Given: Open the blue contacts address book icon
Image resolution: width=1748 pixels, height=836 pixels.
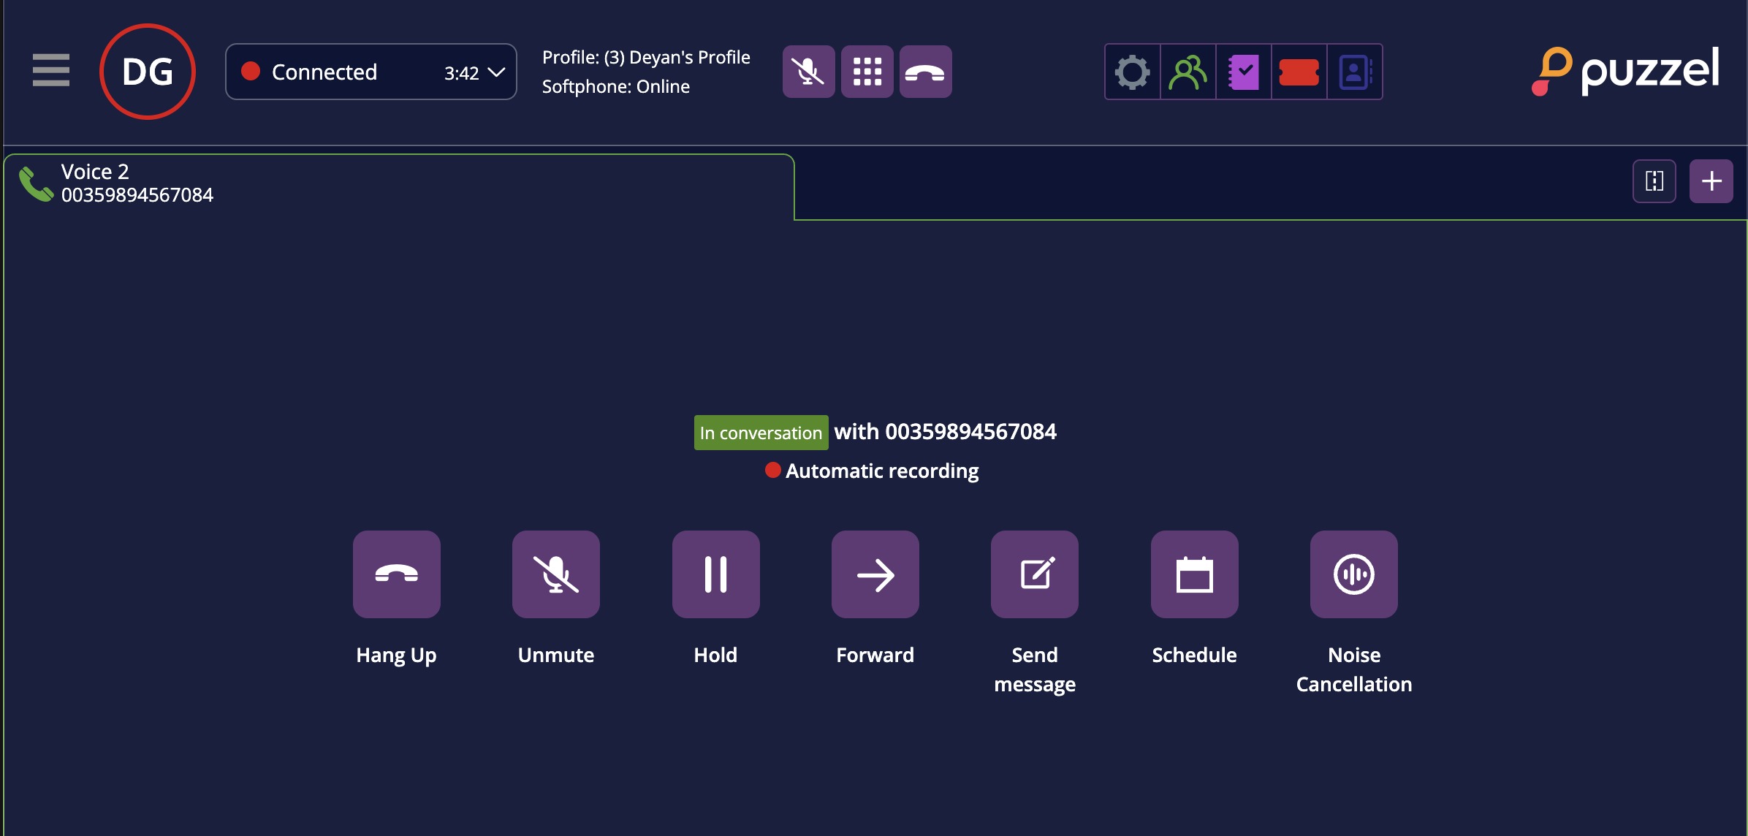Looking at the screenshot, I should [1355, 72].
